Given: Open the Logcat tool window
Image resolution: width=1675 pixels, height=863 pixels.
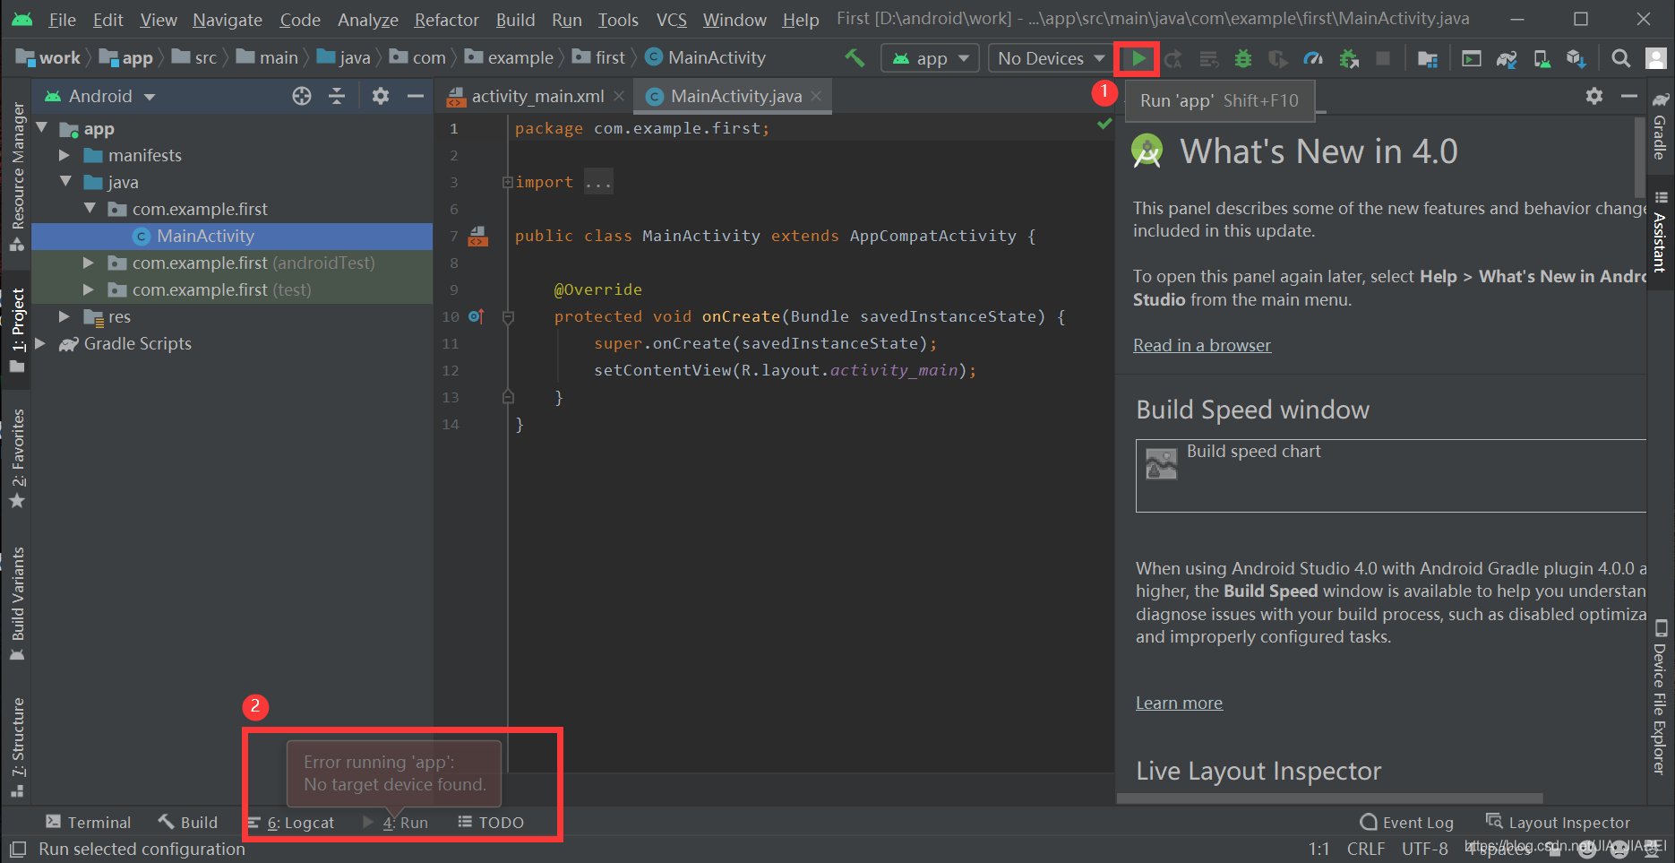Looking at the screenshot, I should click(x=291, y=823).
